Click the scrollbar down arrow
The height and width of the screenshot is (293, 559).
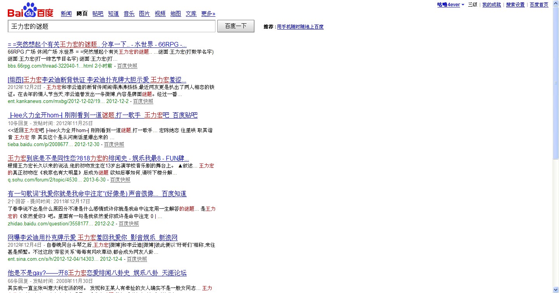tap(556, 290)
